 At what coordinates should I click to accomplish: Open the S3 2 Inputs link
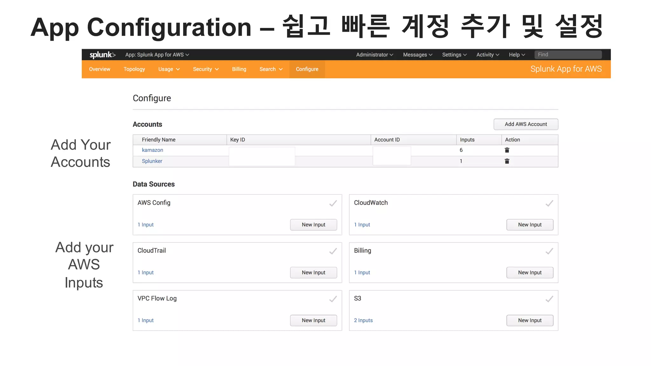[x=363, y=320]
